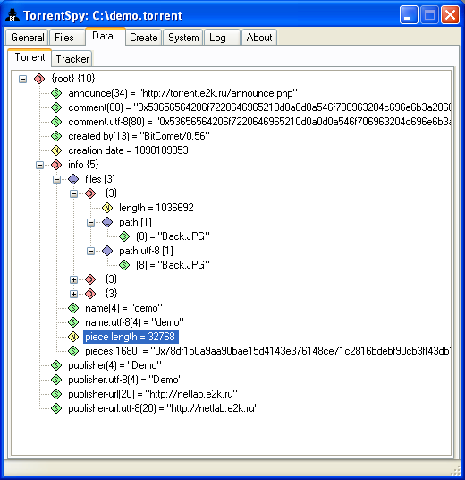Collapse the files [3] list node
Image resolution: width=465 pixels, height=480 pixels.
[x=57, y=179]
